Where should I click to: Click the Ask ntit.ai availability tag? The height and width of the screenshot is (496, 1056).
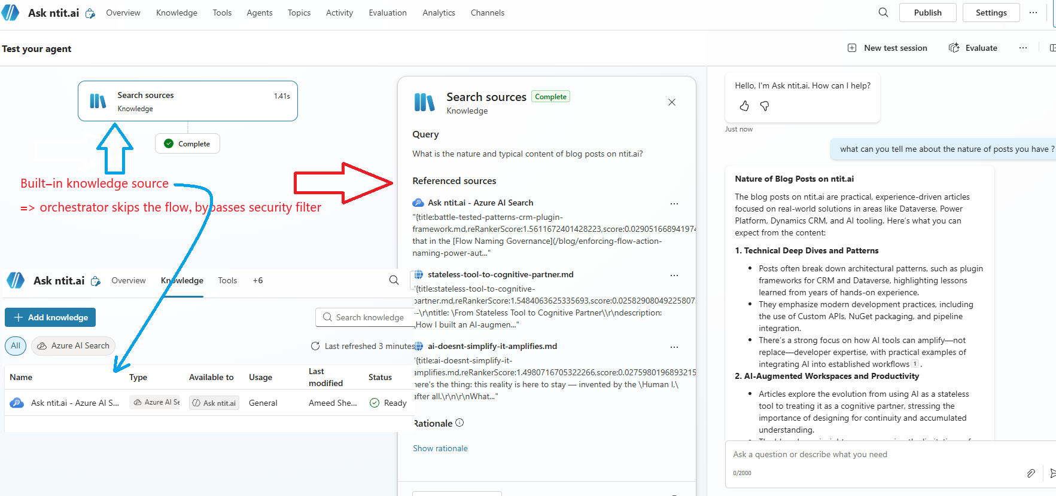pos(214,403)
